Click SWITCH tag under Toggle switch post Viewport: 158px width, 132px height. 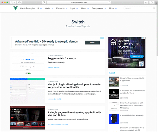(x=57, y=68)
